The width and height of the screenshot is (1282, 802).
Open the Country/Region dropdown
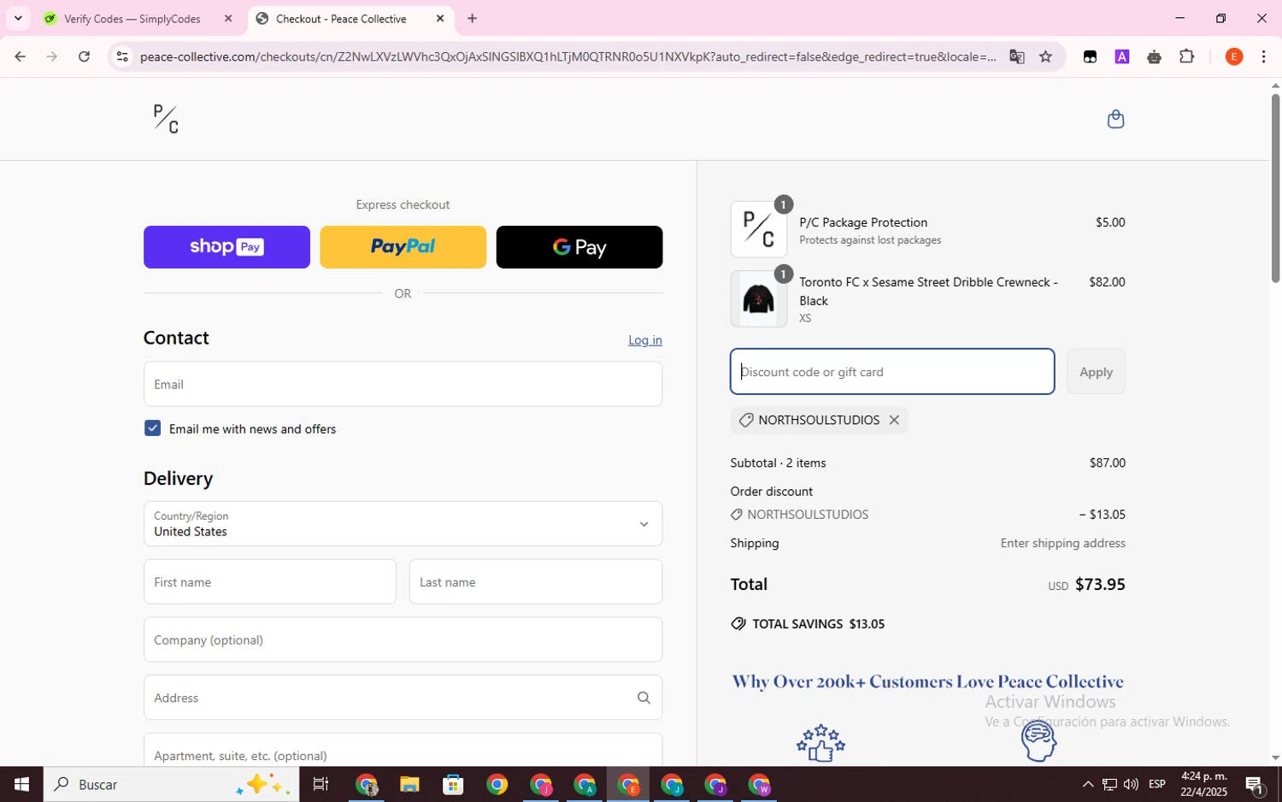403,523
